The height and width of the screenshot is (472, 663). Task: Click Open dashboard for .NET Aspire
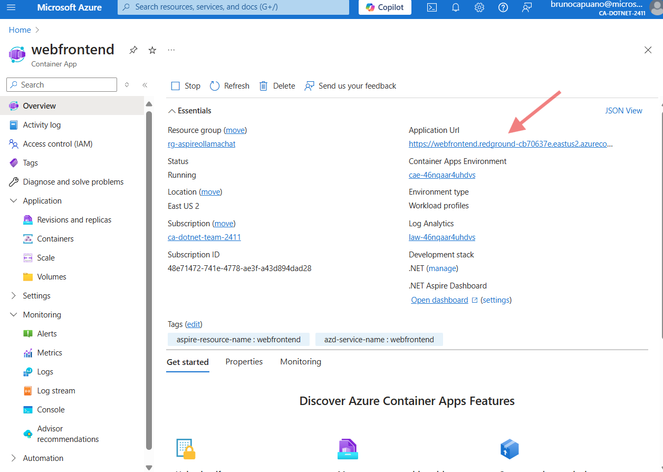439,300
